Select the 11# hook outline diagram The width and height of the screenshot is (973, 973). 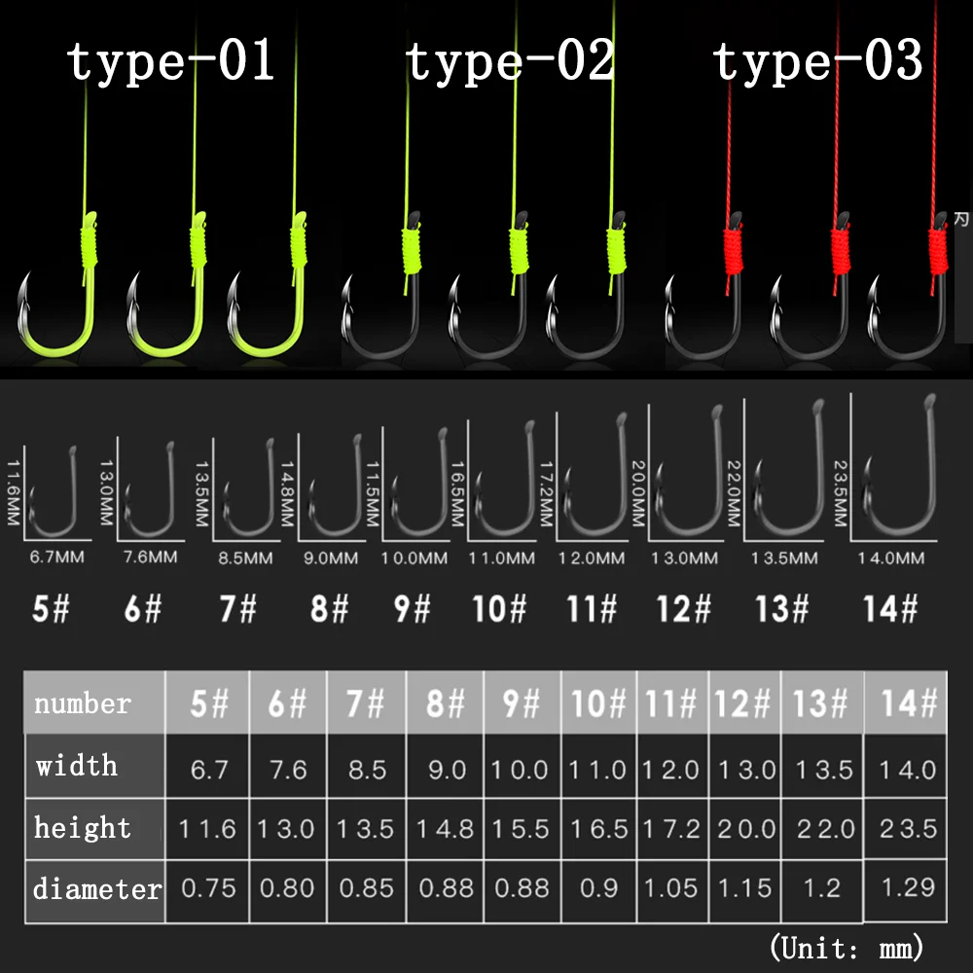595,475
